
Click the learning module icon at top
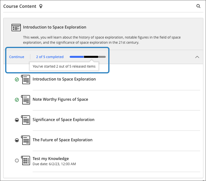(16, 28)
